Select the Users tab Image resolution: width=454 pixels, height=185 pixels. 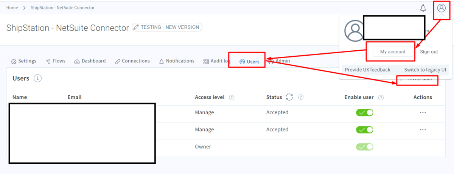tap(250, 61)
